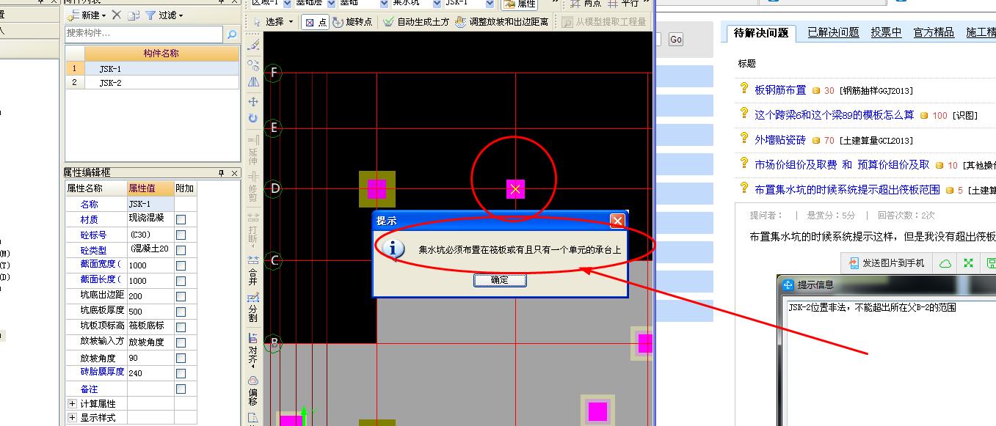Click the Go button in the browser

[x=675, y=40]
